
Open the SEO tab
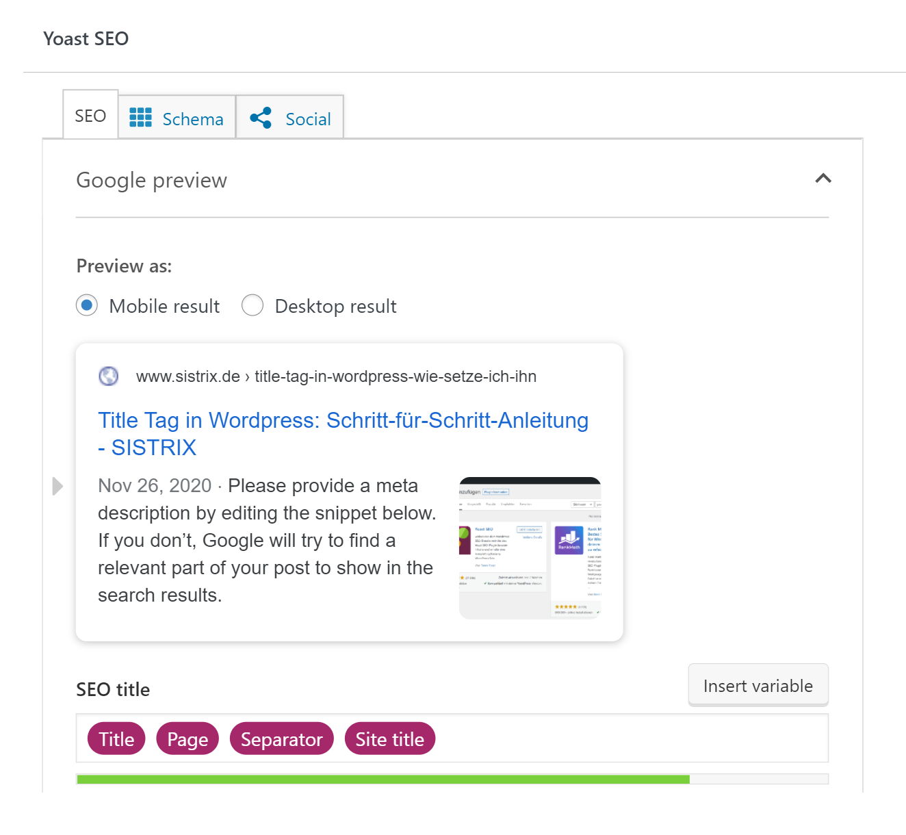click(x=90, y=116)
